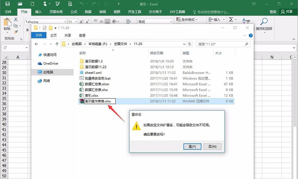Viewport: 298px width, 179px height.
Task: Open the 方方格子 tab
Action: (x=156, y=12)
